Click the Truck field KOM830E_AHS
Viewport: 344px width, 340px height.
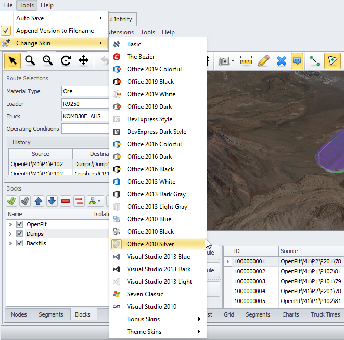coord(85,116)
